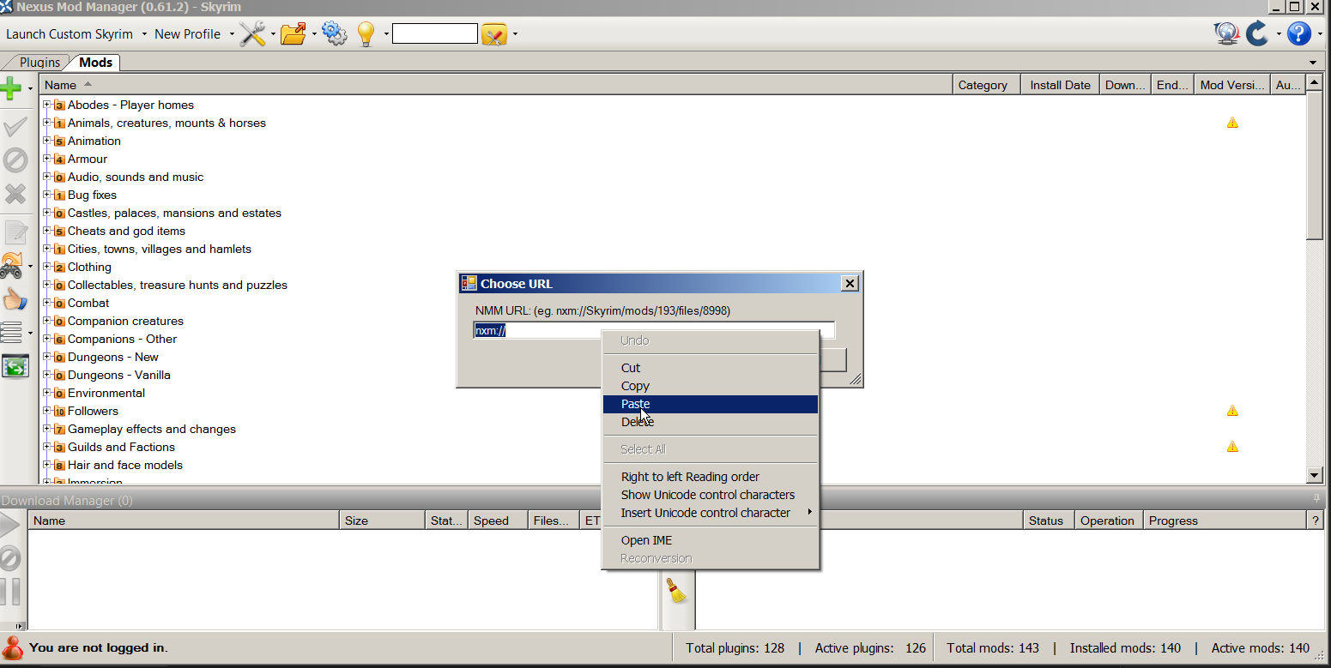1331x668 pixels.
Task: Click the yellow folder tools icon beside search
Action: (494, 35)
